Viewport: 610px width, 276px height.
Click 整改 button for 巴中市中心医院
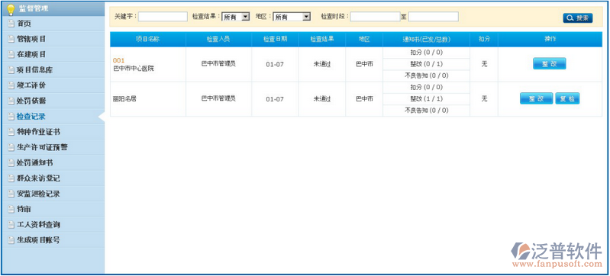(x=550, y=64)
